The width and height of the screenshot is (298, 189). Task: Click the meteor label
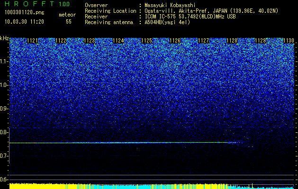[x=67, y=15]
